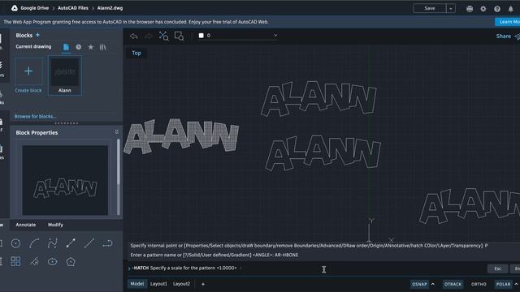
Task: Select the array grid tool icon
Action: pyautogui.click(x=15, y=261)
